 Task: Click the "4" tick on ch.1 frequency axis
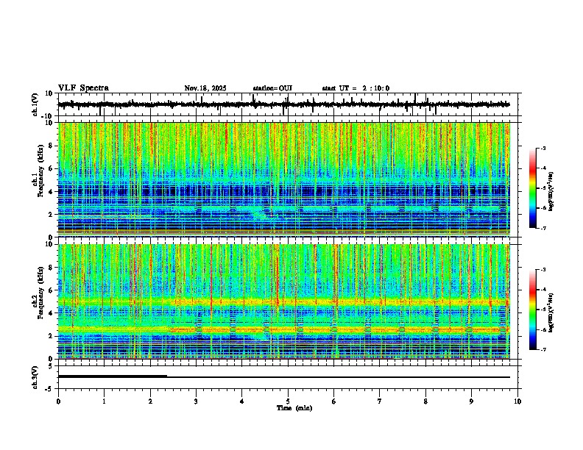[51, 192]
